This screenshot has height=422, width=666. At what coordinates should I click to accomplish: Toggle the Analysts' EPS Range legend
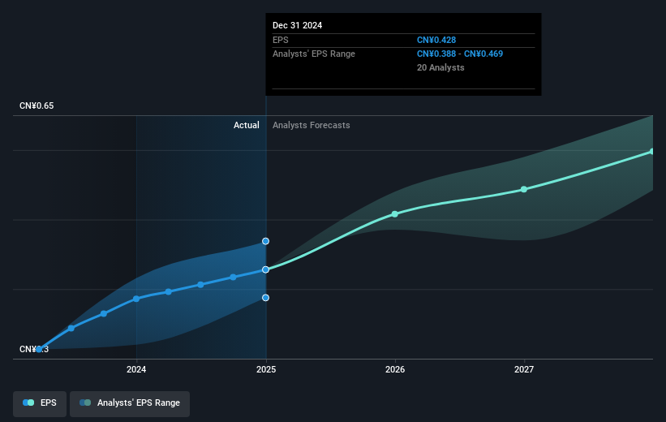[x=130, y=403]
